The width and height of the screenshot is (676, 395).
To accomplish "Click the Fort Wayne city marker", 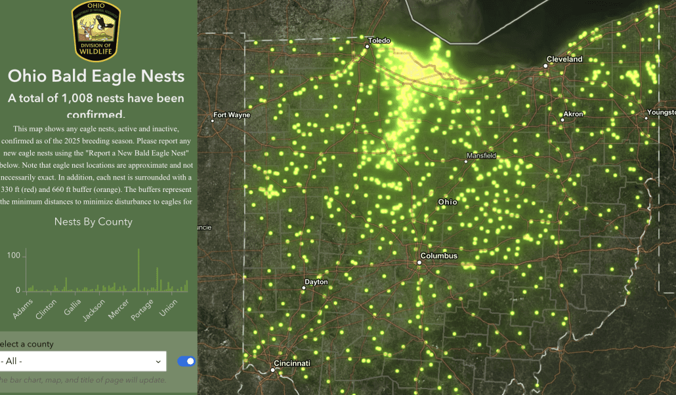I will (x=213, y=120).
